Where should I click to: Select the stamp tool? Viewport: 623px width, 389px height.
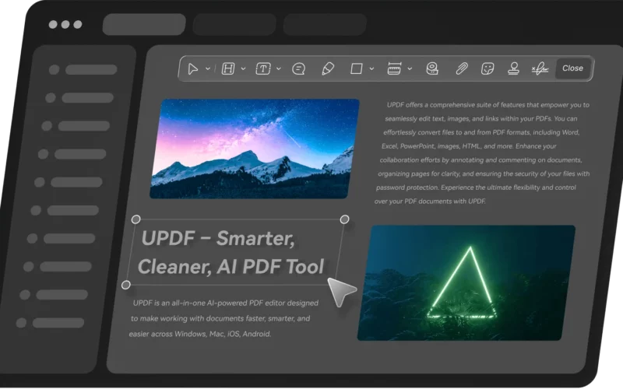coord(513,68)
